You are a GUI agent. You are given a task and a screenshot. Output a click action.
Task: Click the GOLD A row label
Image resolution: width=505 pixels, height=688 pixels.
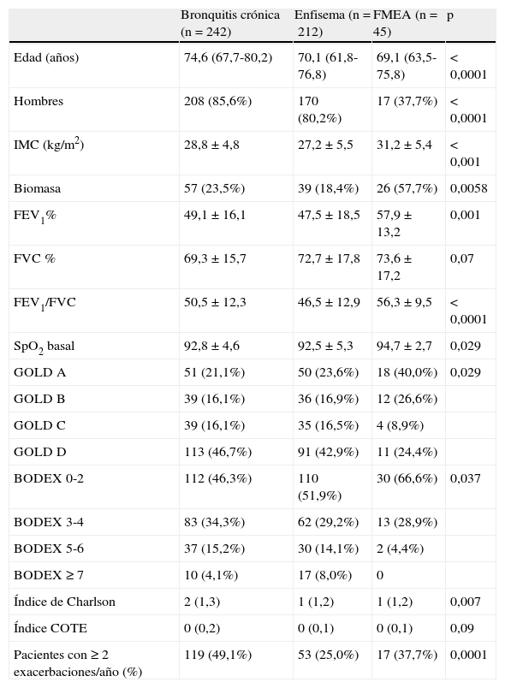[39, 372]
